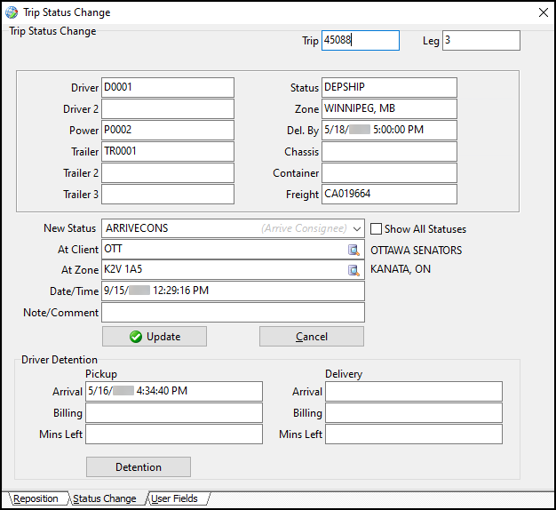
Task: Click the Pickup Arrival date field
Action: click(x=174, y=391)
